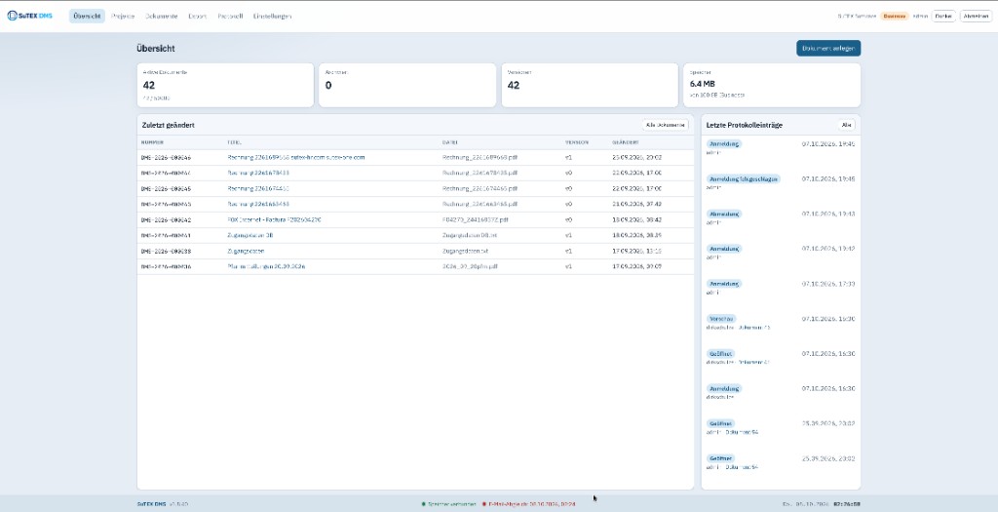Click the green storage status indicator dot
Viewport: 998px width, 512px height.
(423, 504)
